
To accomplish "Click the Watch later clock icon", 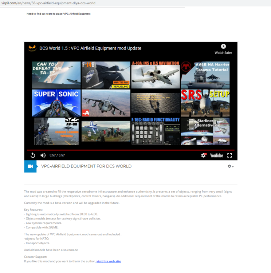I will 223,46.
